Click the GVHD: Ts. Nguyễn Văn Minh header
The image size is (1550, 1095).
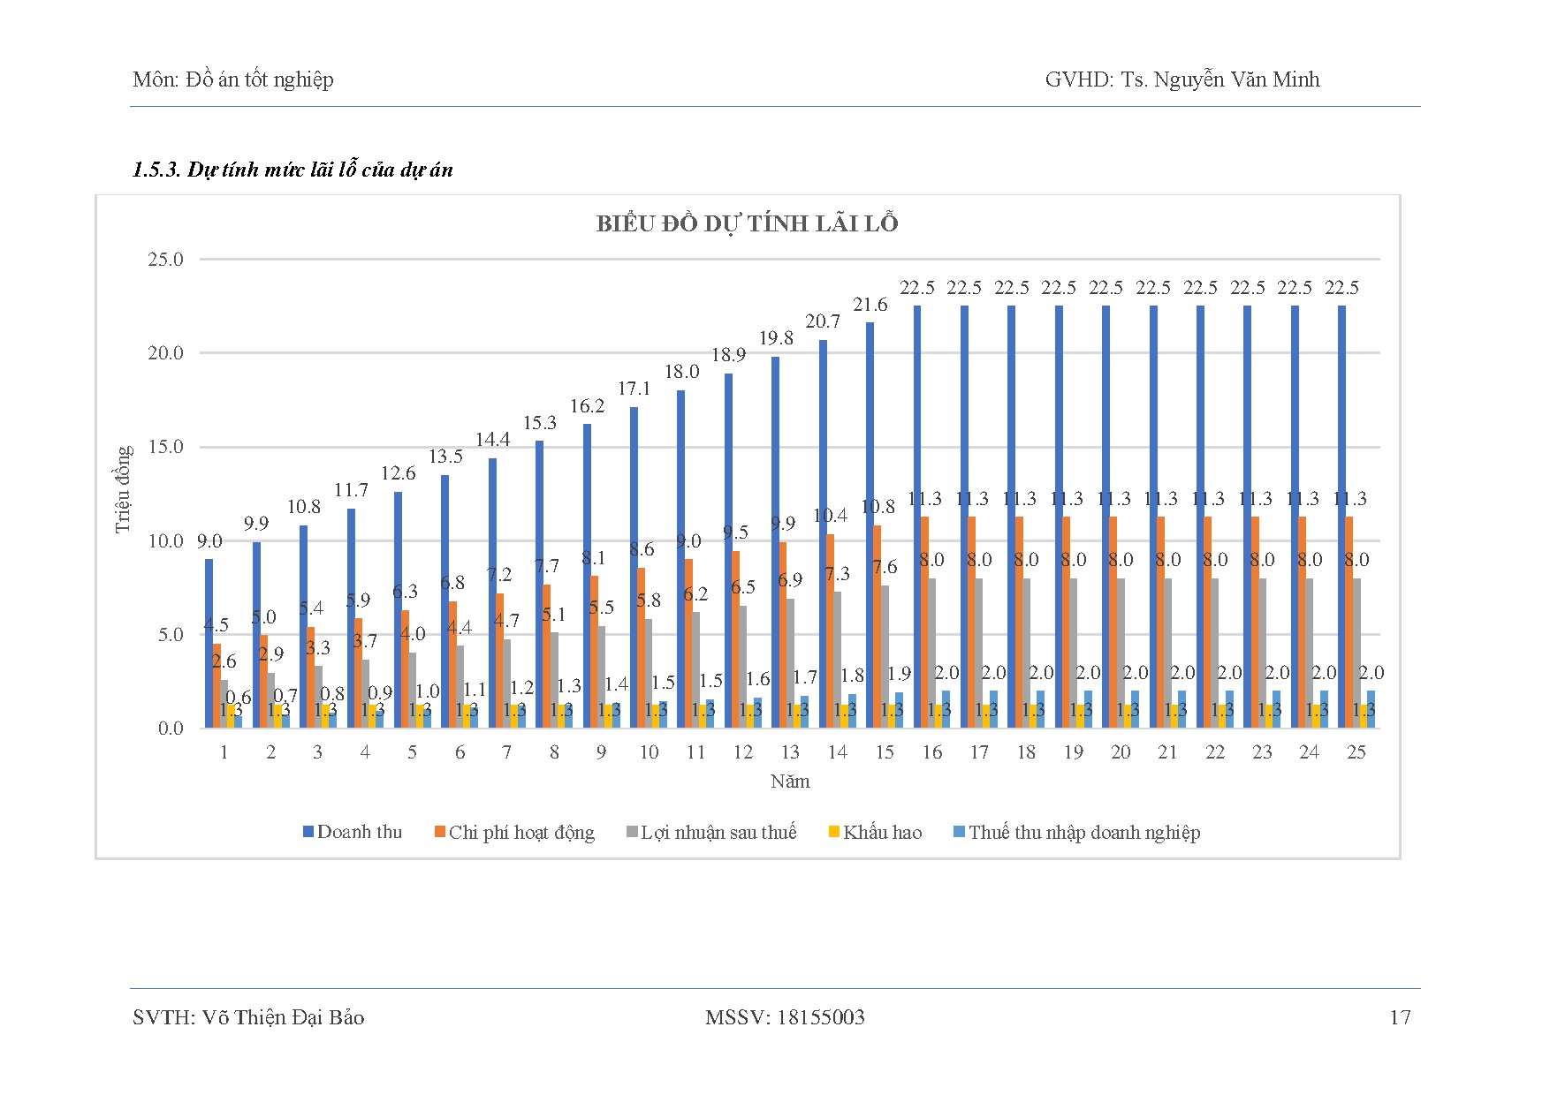[x=1181, y=79]
